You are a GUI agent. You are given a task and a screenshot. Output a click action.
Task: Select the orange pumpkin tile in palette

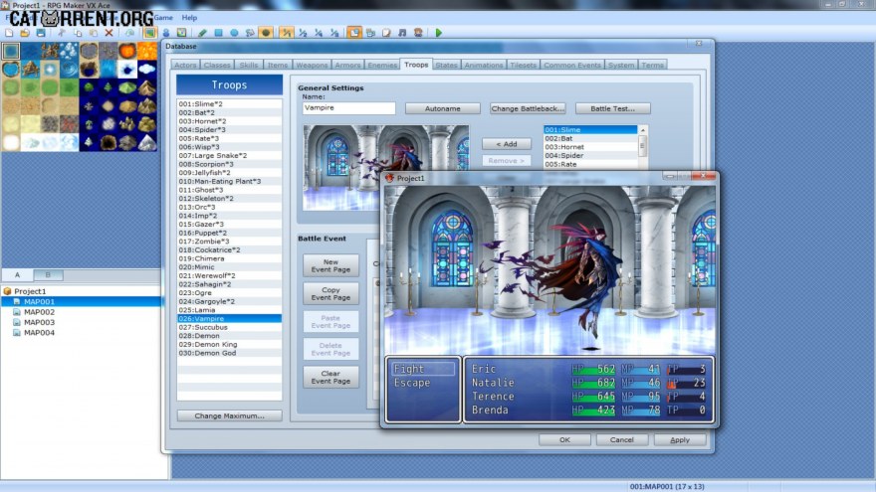click(x=127, y=51)
